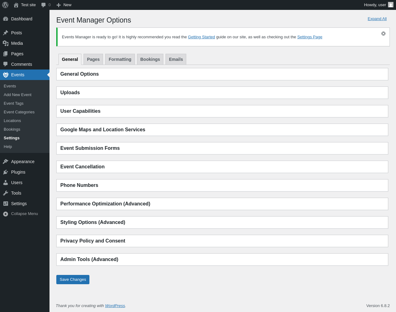
Task: Click the Events calendar icon
Action: coord(6,75)
